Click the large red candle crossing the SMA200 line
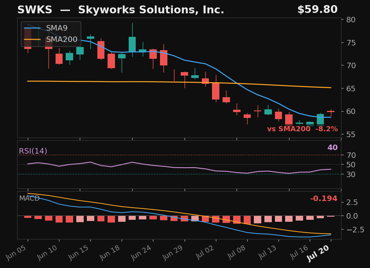Viewport: 370px width, 268px height. point(216,91)
